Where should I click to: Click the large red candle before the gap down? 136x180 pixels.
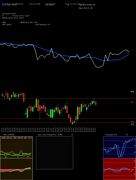(x=24, y=97)
